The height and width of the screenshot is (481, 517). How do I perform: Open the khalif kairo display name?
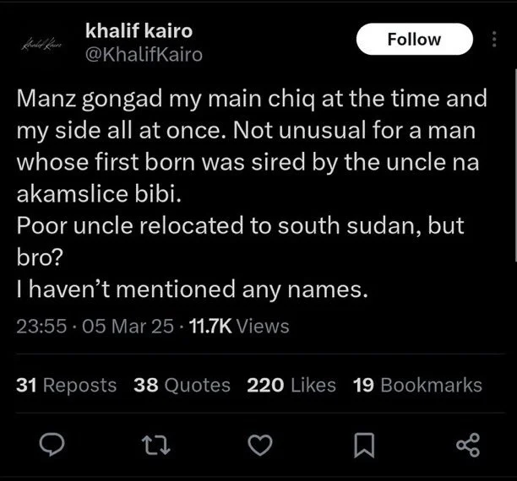tap(139, 30)
